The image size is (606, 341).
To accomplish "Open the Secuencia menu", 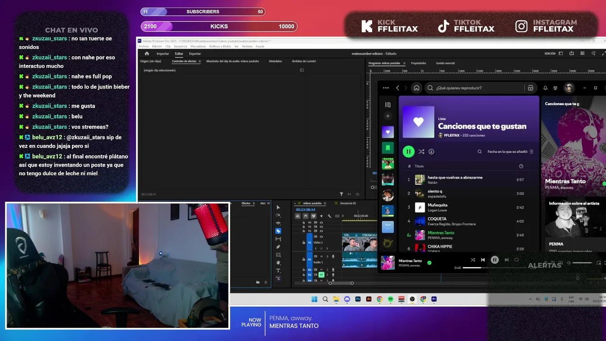I will 180,46.
